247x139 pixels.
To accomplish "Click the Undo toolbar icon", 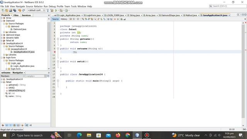I will 20,10.
